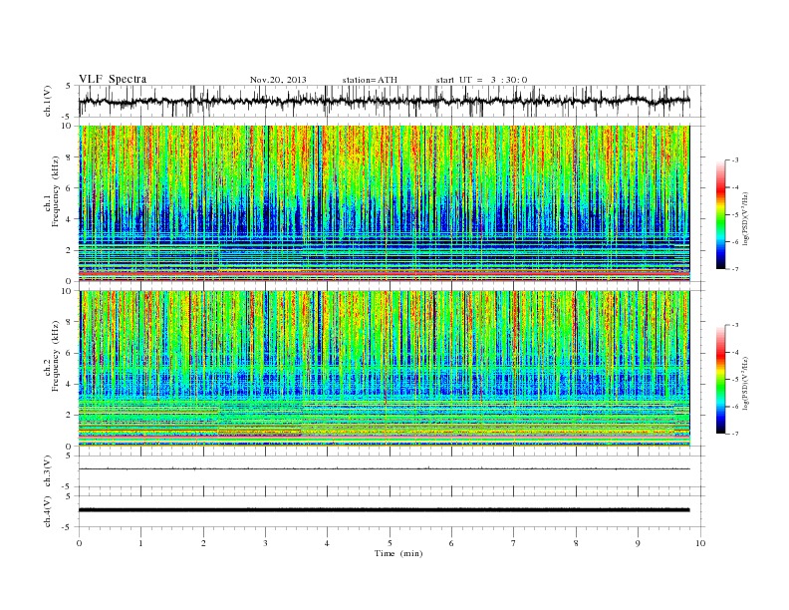Click the time axis tick label '3'
The image size is (789, 610).
pyautogui.click(x=265, y=543)
